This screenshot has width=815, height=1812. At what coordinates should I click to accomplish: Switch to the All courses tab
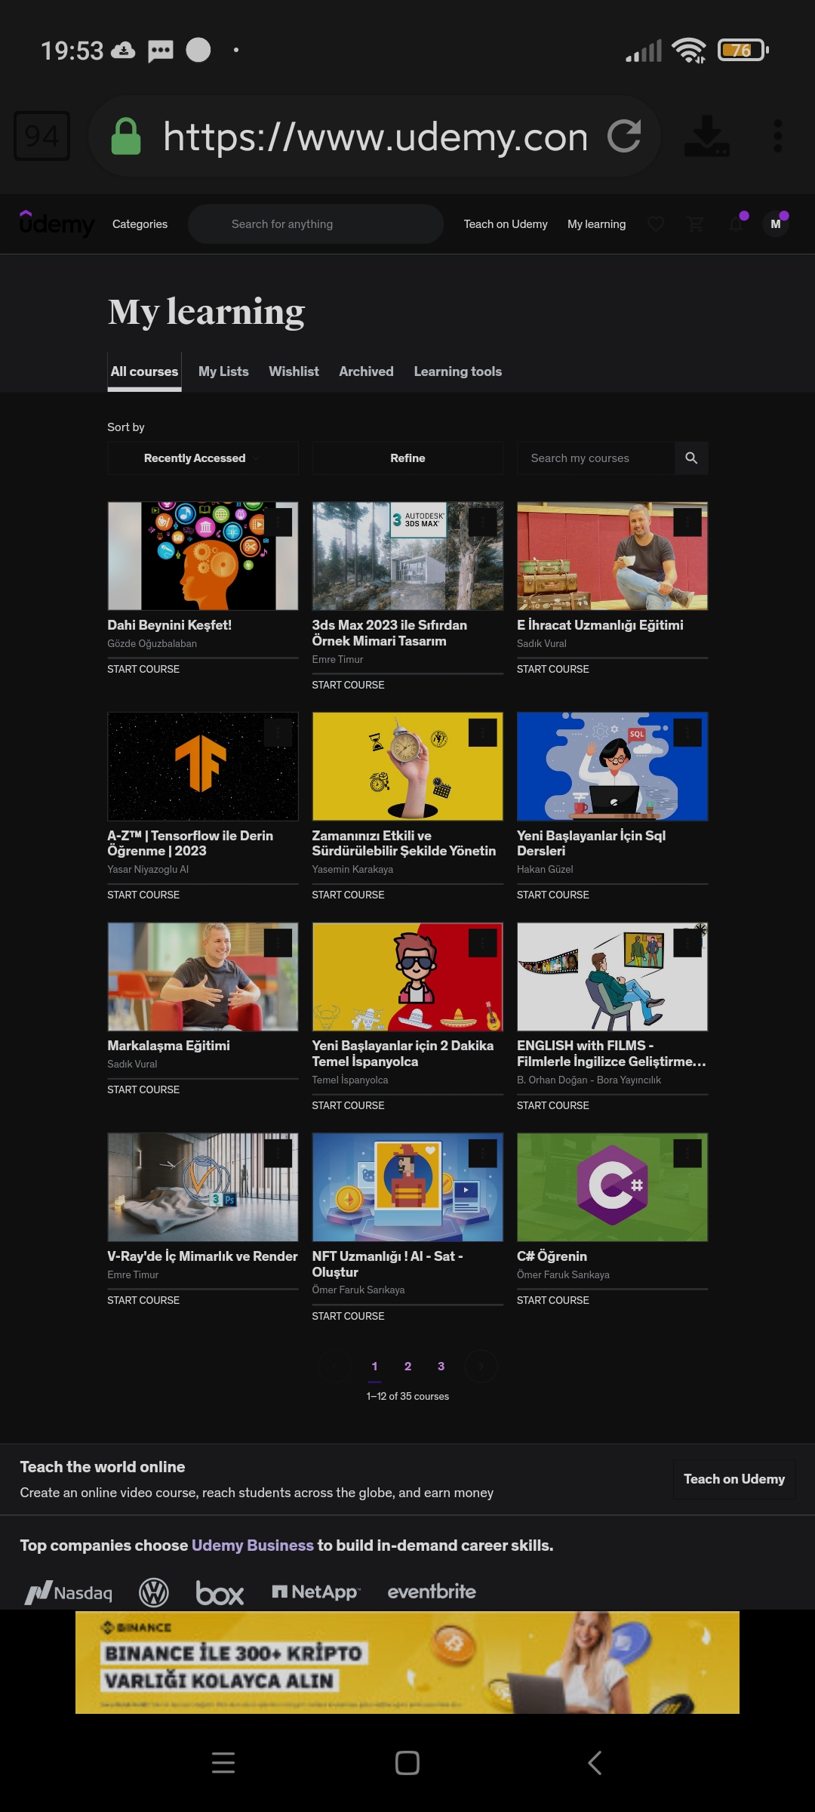point(144,371)
